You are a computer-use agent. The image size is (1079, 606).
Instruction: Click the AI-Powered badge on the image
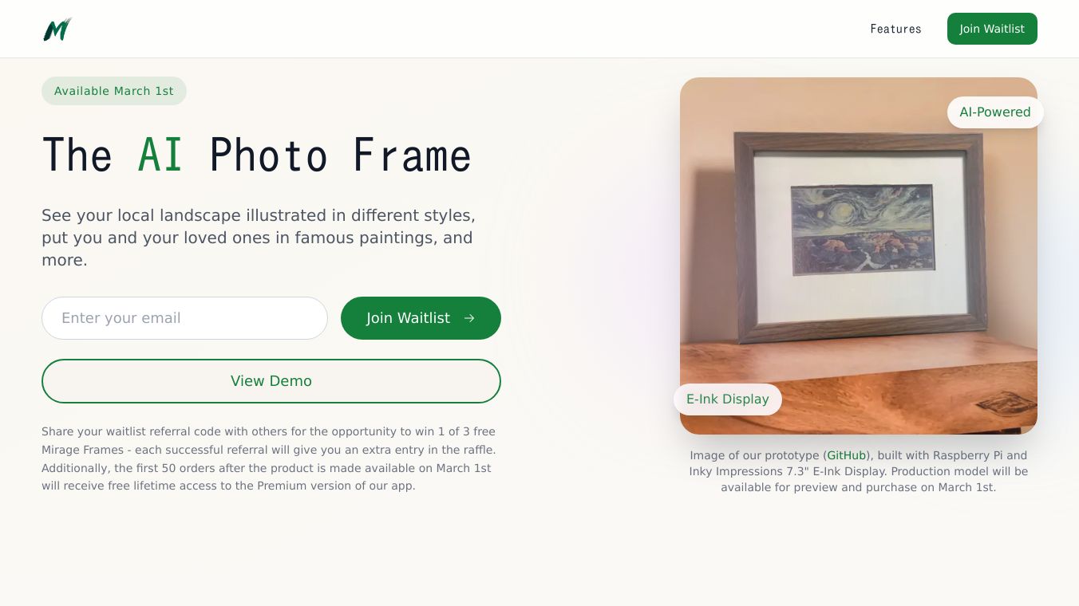pyautogui.click(x=995, y=112)
